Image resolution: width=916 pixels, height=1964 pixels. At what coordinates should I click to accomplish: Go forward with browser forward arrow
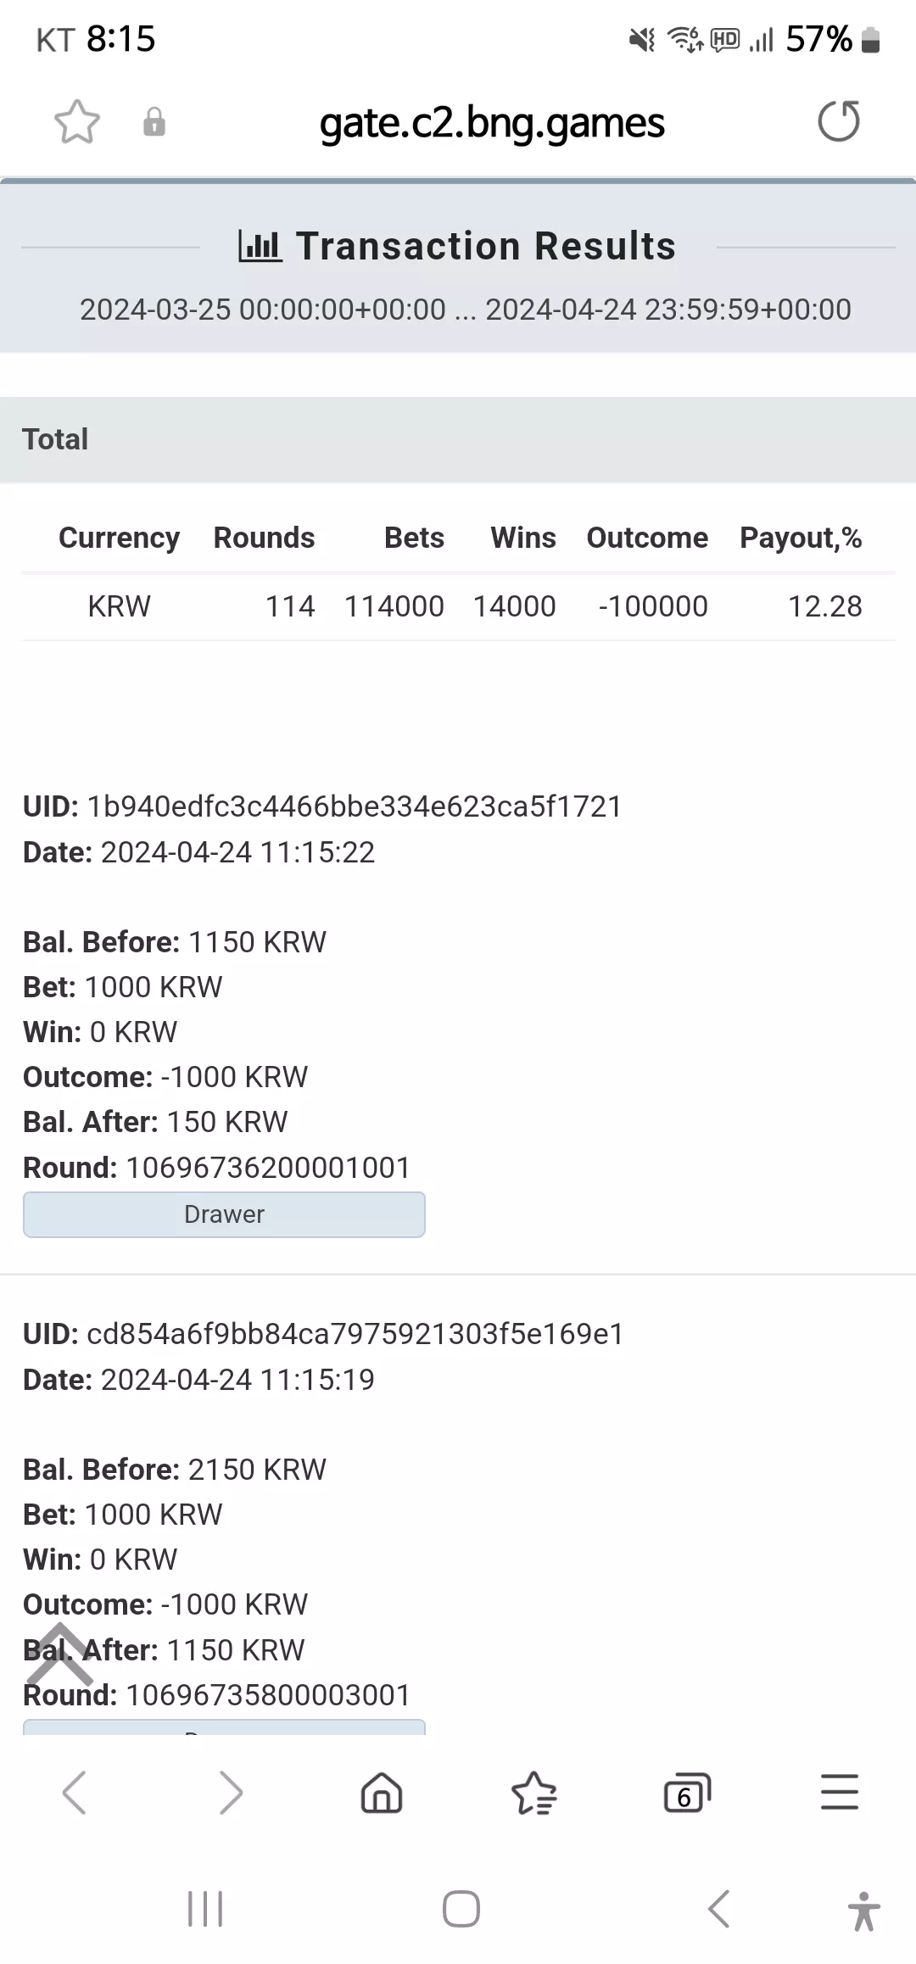(x=230, y=1793)
